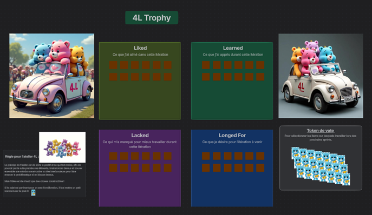Click the Token de vote title
This screenshot has width=372, height=215.
(x=321, y=131)
